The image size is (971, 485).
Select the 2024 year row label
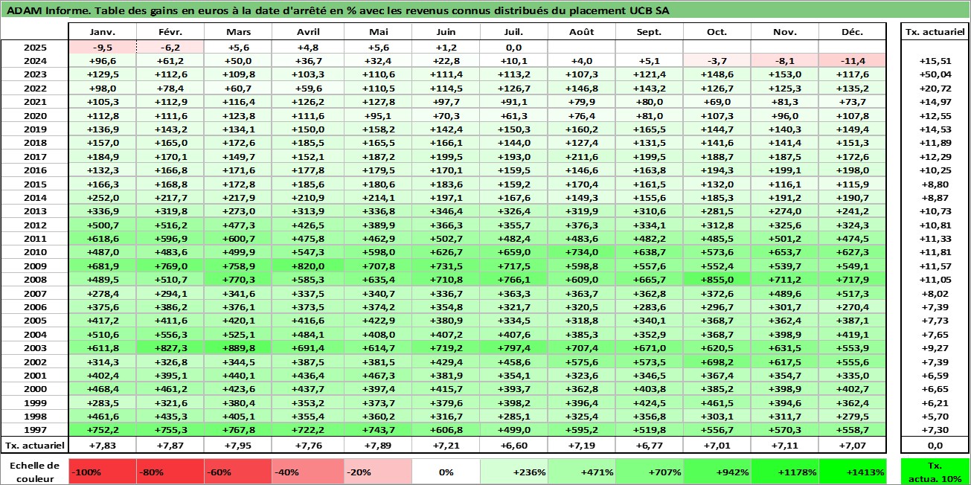(x=34, y=60)
